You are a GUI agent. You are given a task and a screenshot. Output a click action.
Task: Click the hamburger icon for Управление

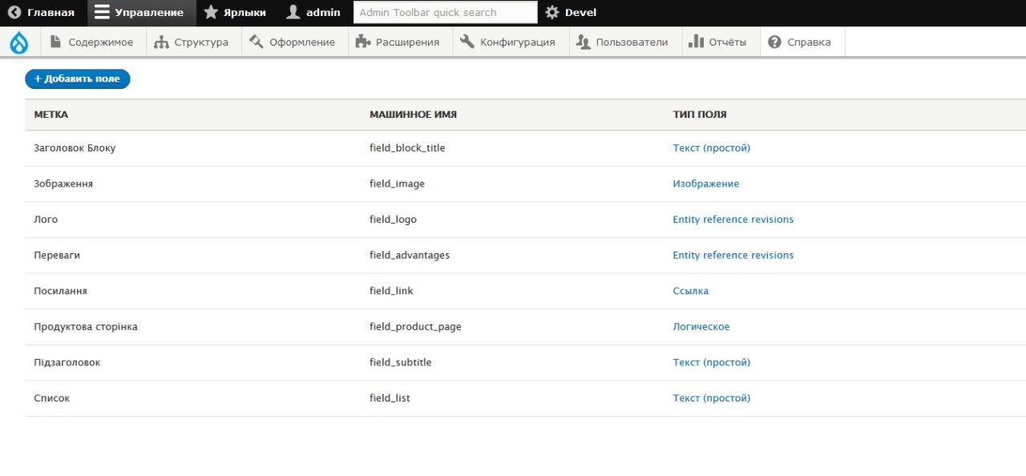tap(102, 13)
